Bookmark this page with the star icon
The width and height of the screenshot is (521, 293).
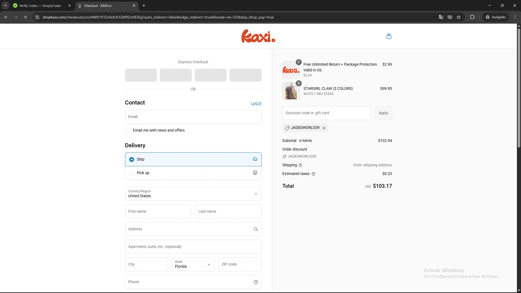[458, 17]
